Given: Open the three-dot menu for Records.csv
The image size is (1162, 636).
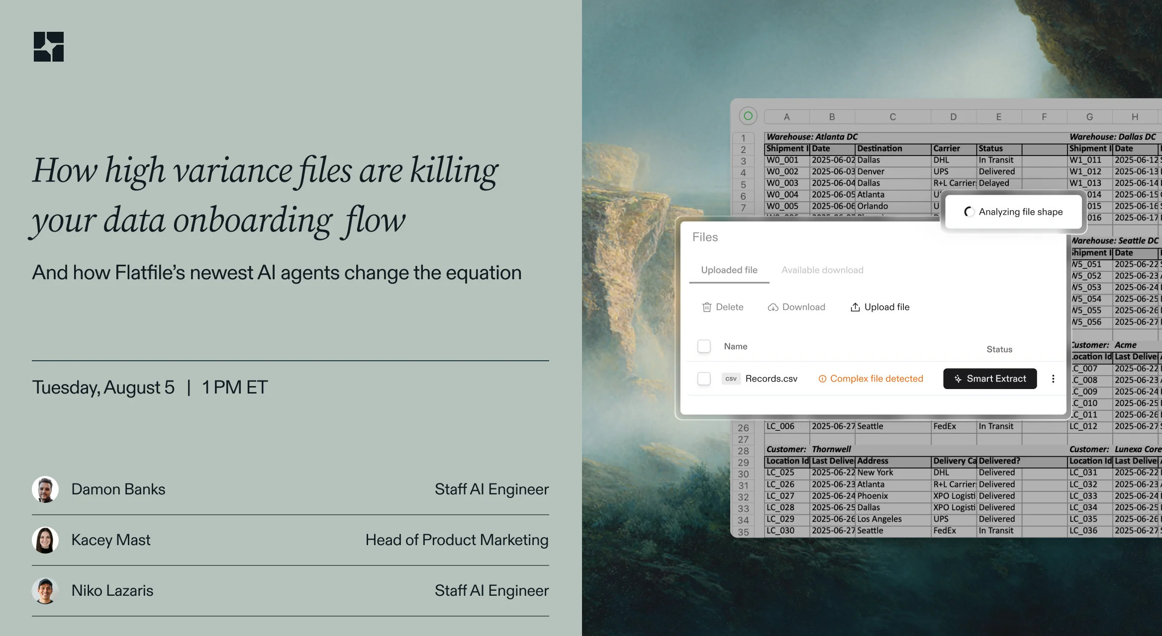Looking at the screenshot, I should tap(1053, 379).
